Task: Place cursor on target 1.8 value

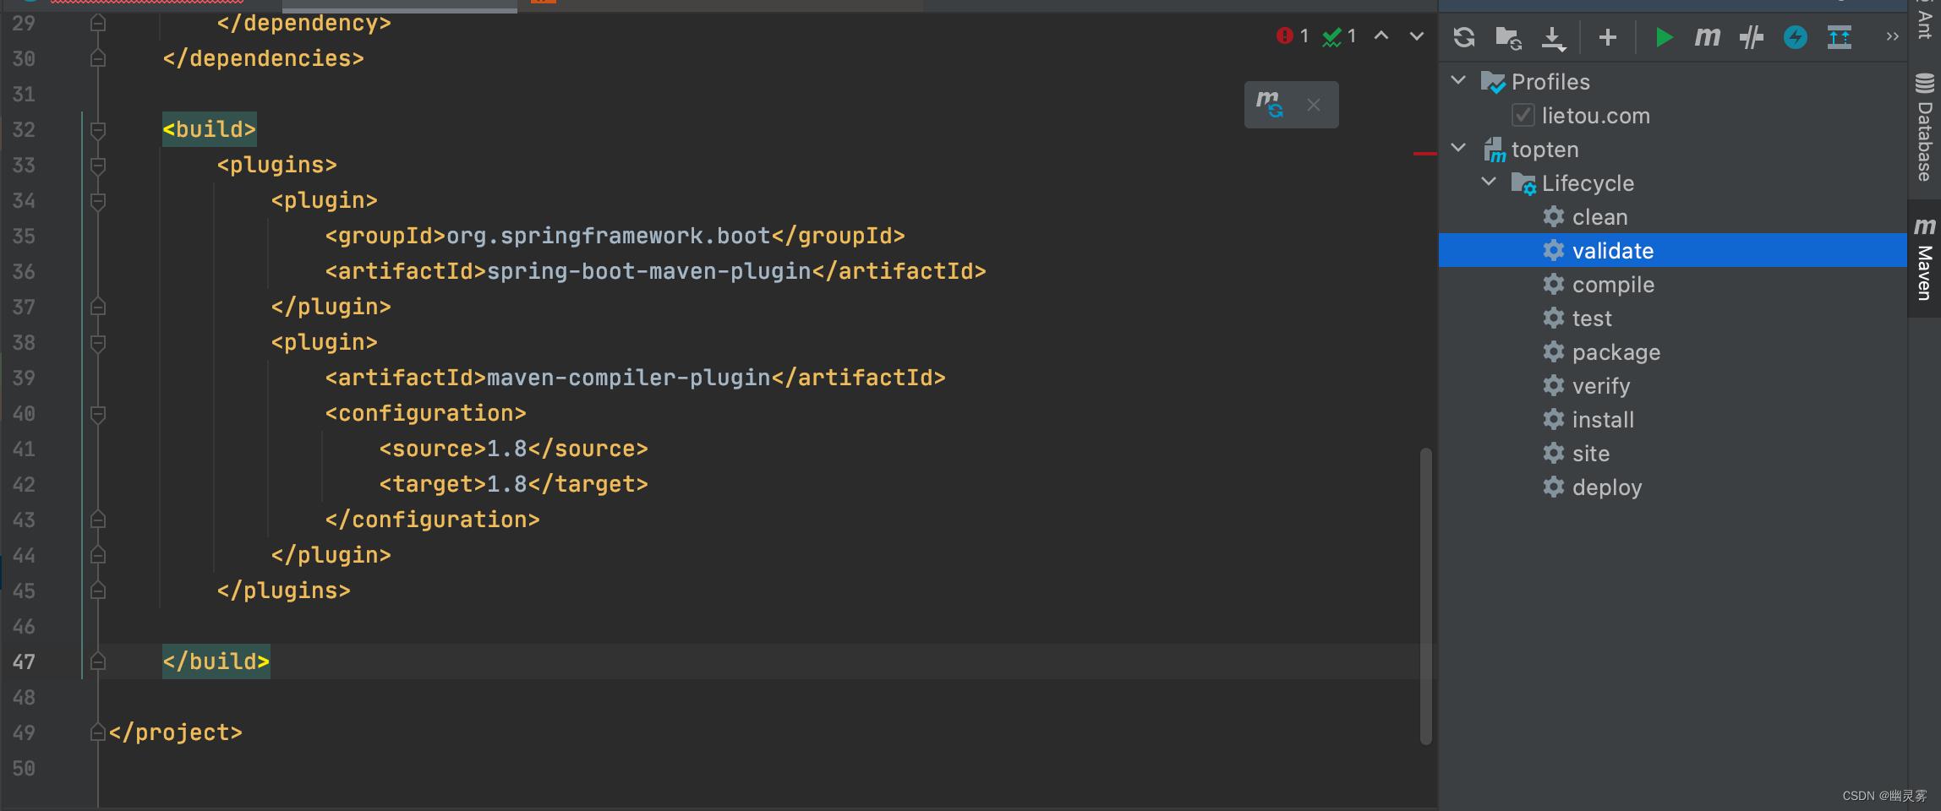Action: click(x=507, y=484)
